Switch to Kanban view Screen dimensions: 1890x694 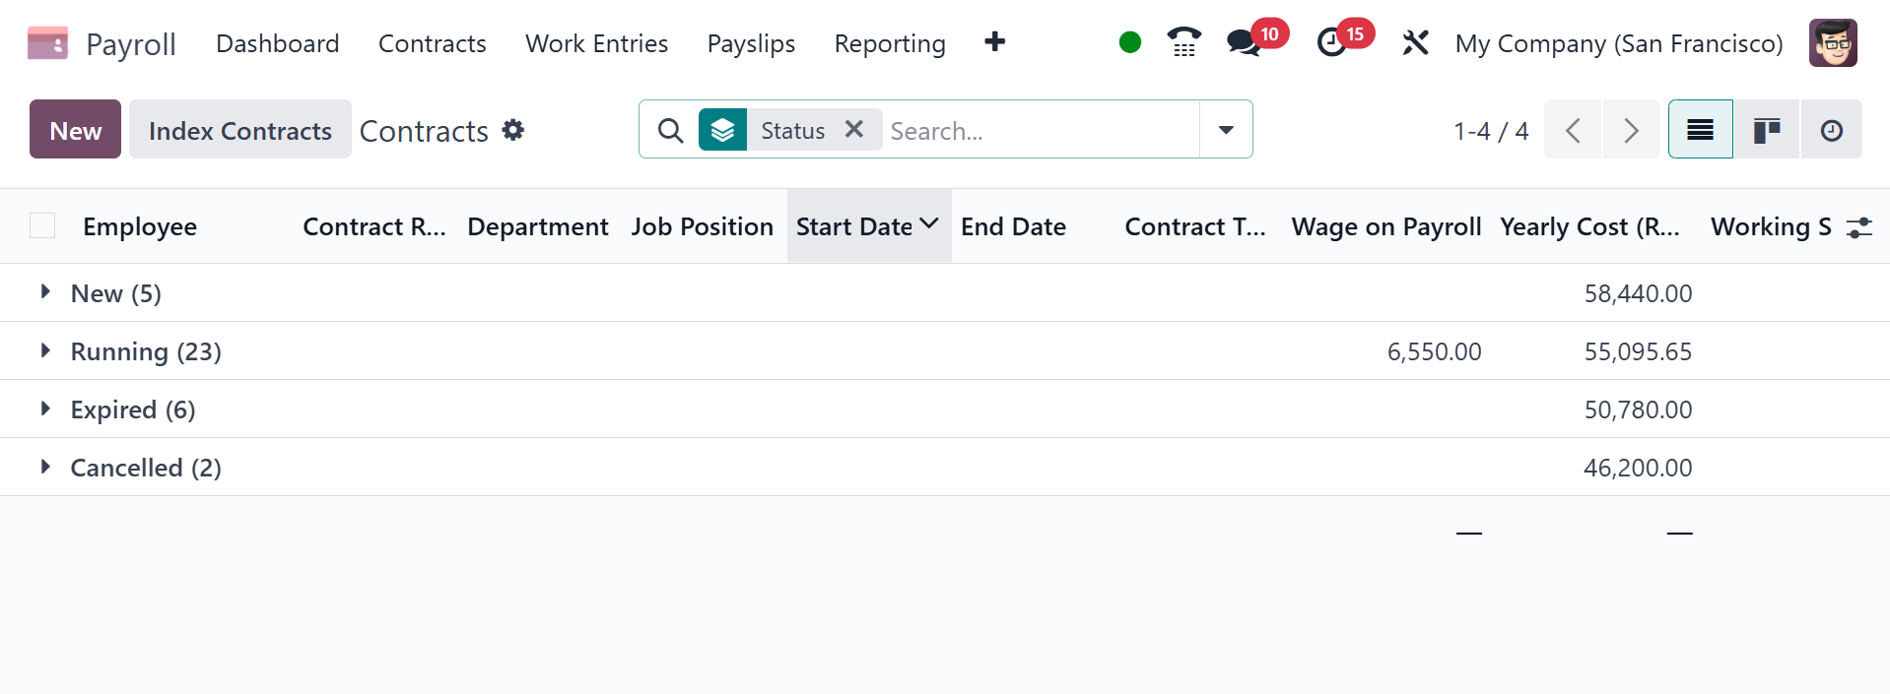(1766, 130)
